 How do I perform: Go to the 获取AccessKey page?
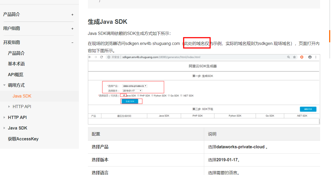pyautogui.click(x=23, y=139)
